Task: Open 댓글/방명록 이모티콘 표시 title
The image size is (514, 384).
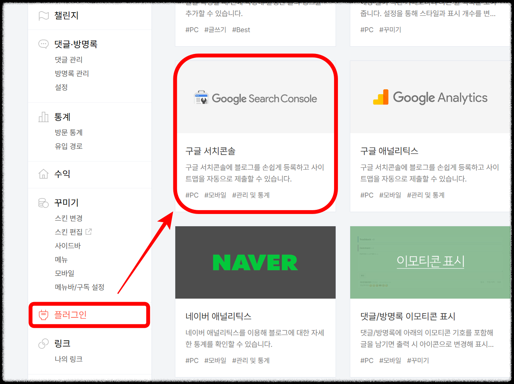Action: (x=408, y=316)
